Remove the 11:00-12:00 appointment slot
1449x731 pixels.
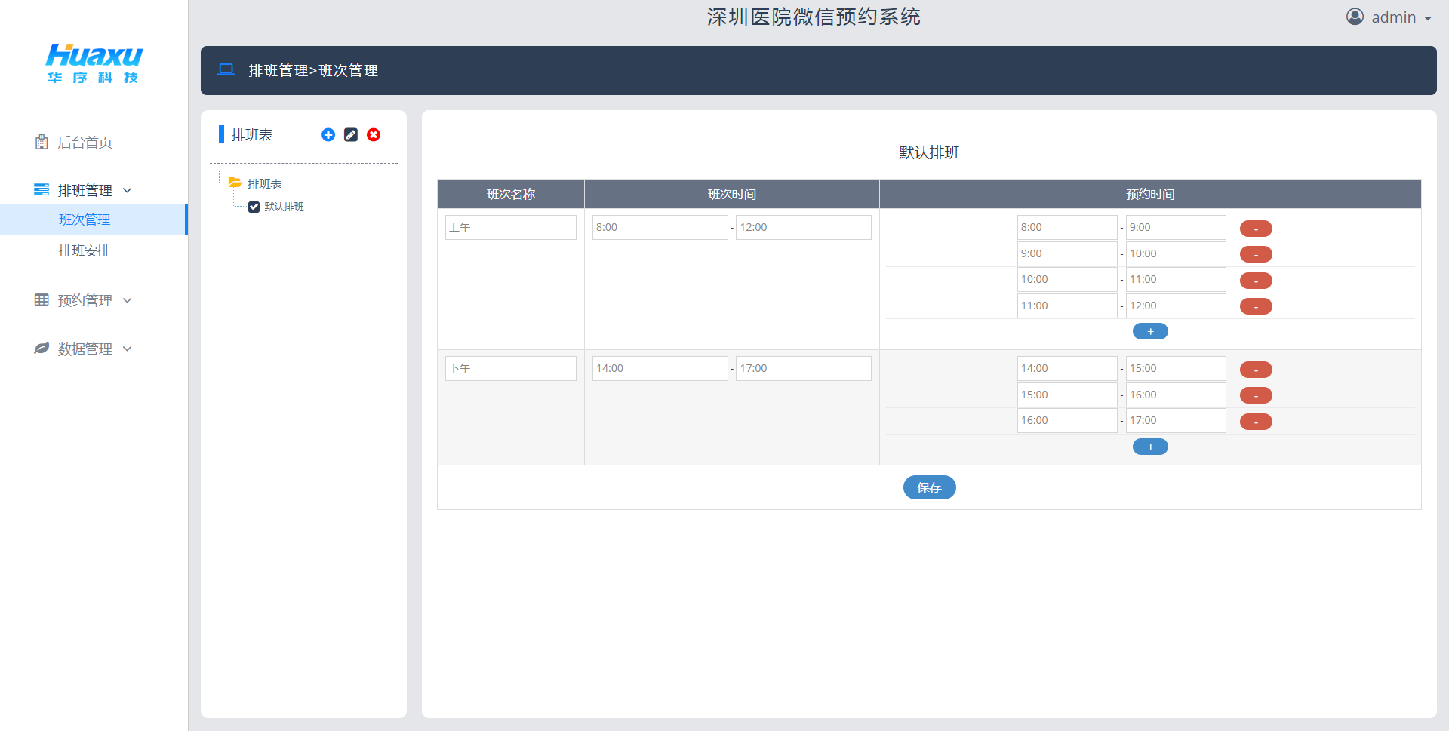point(1256,306)
